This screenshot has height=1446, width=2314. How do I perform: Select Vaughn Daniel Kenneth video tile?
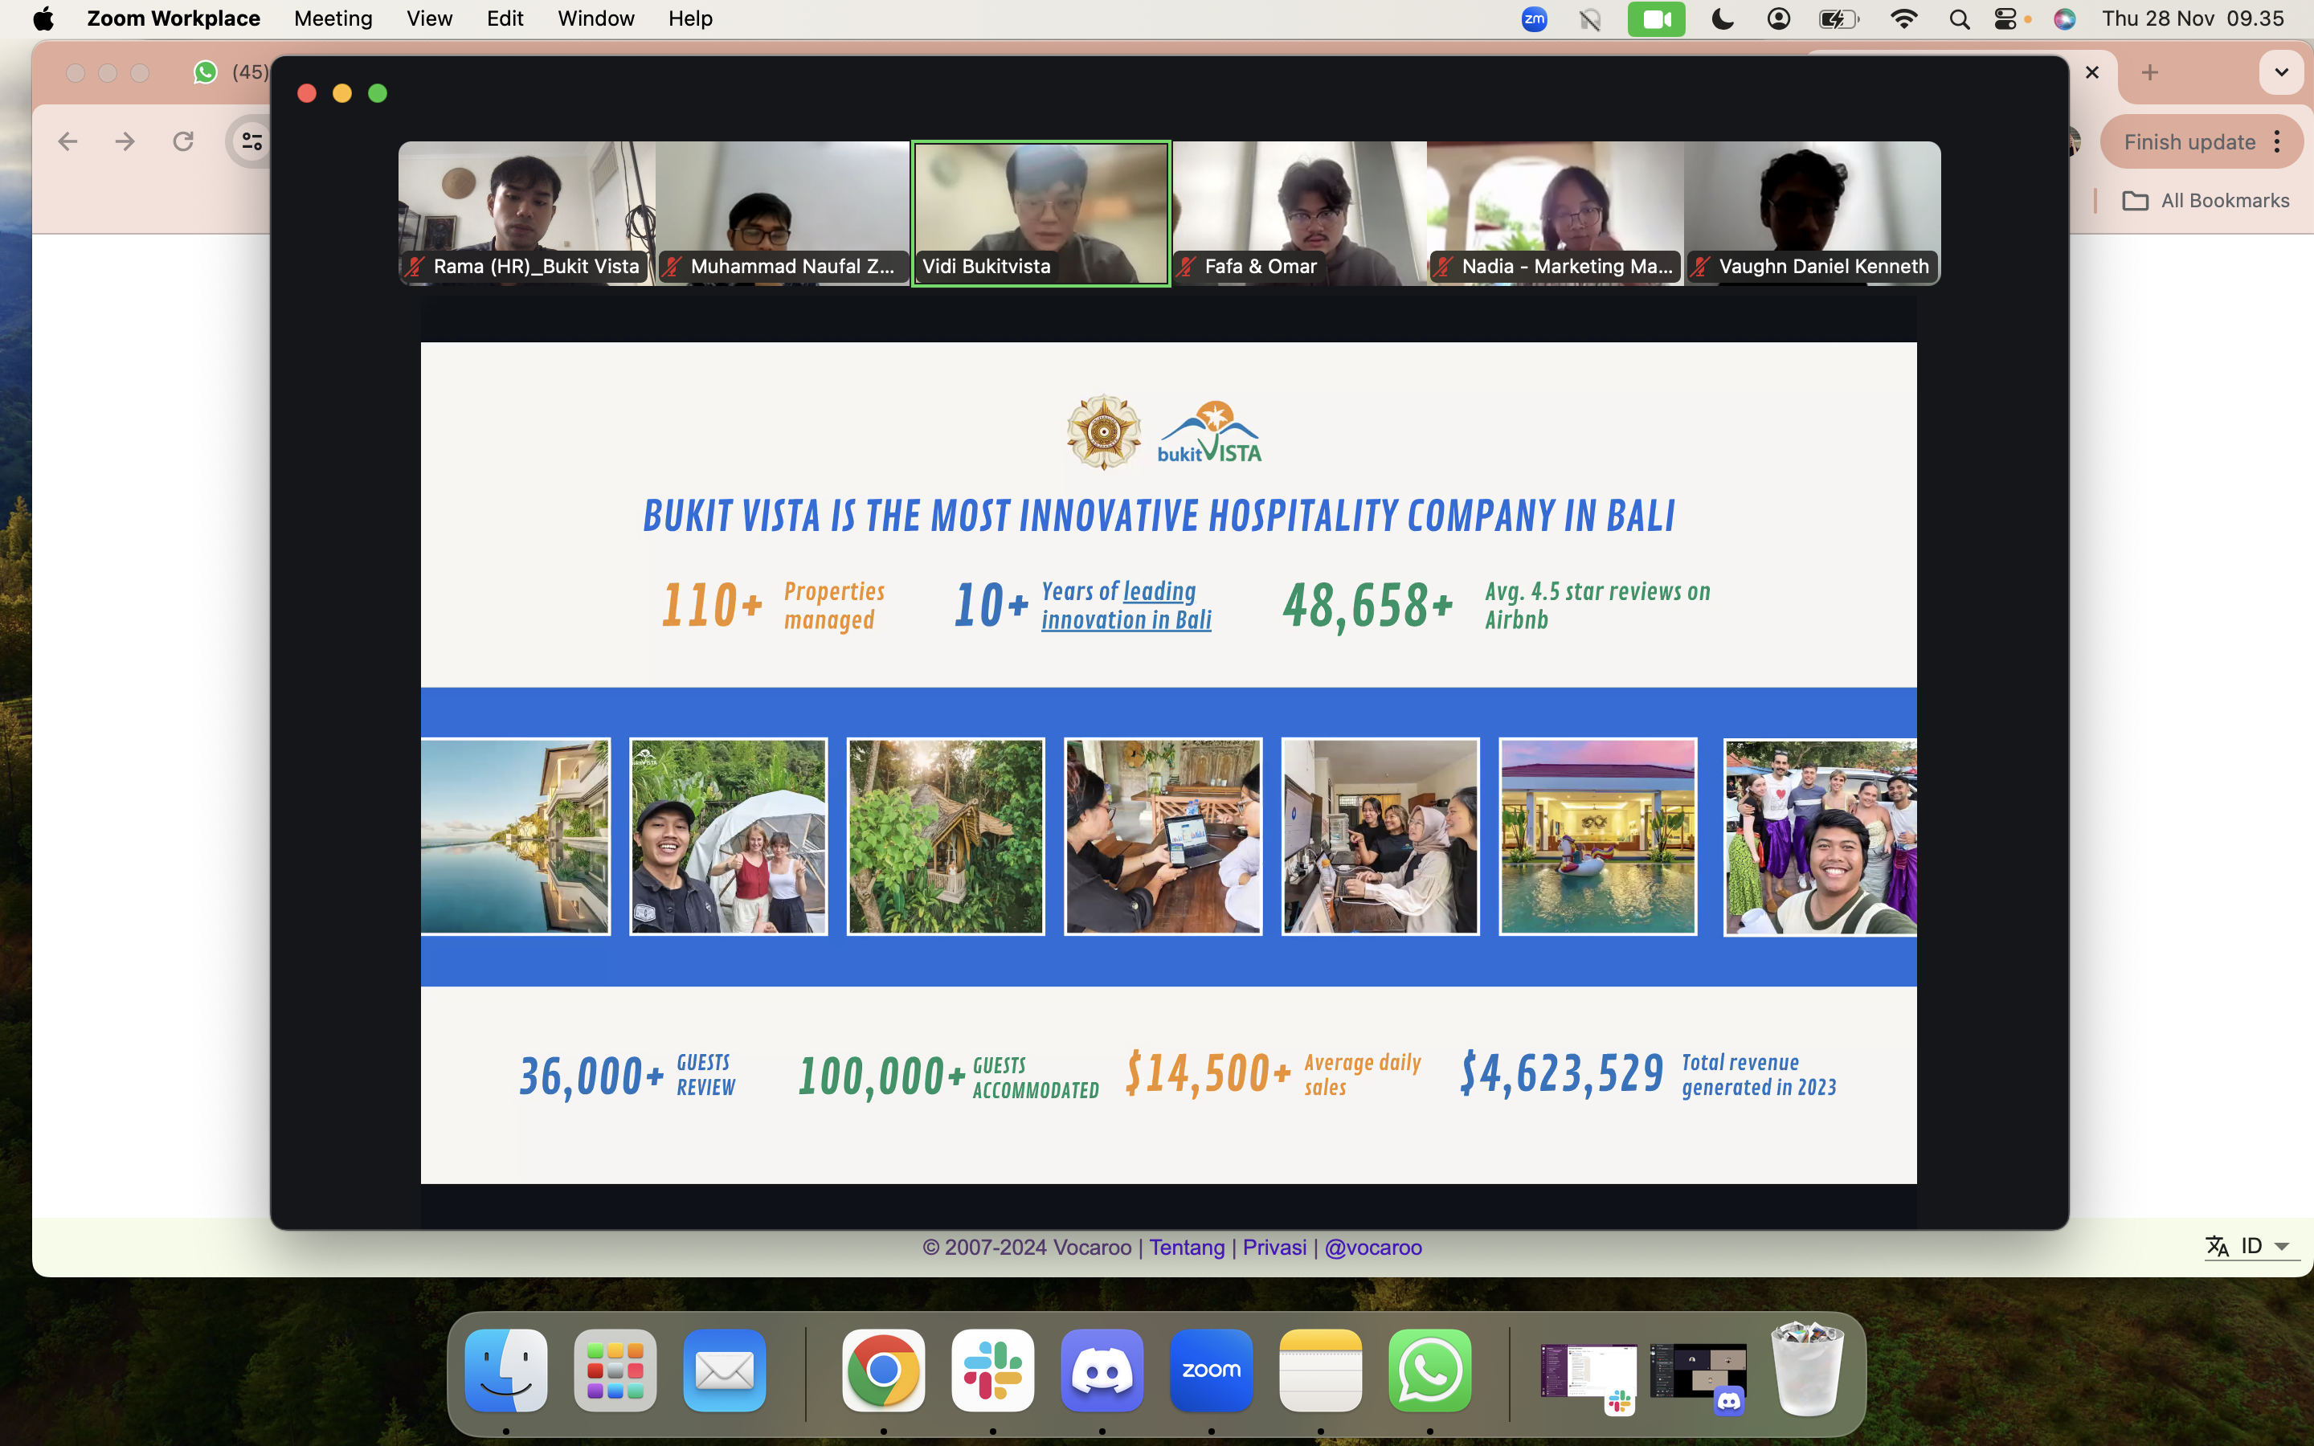pos(1813,213)
